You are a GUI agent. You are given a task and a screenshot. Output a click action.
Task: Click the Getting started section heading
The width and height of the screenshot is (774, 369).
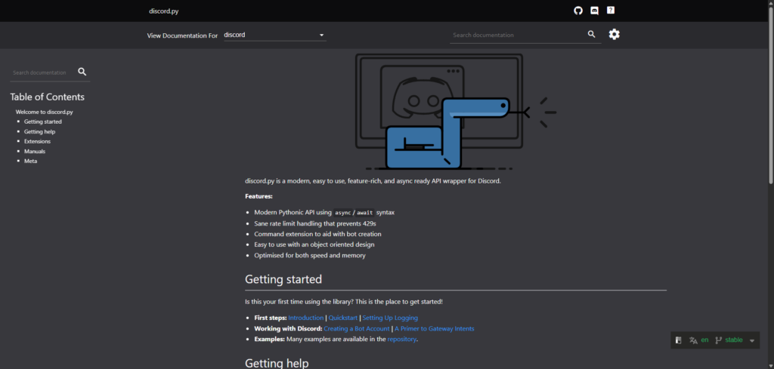point(283,279)
